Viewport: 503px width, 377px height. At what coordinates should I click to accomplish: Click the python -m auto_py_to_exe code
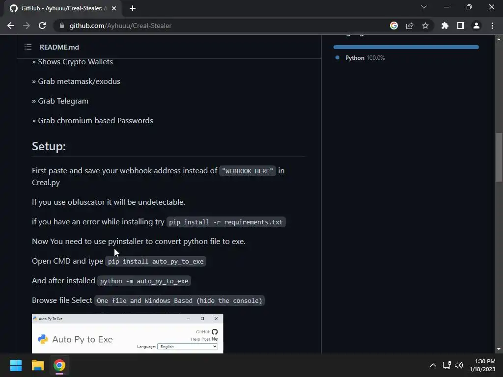144,281
